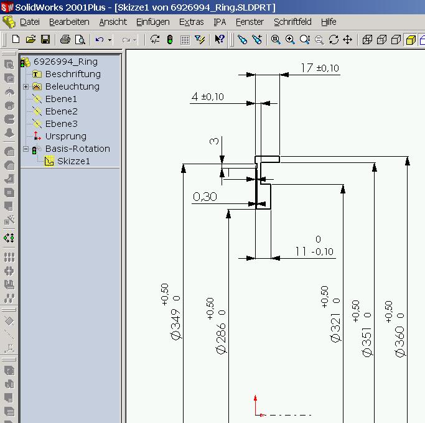Screen dimensions: 425x423
Task: Select Skizze1 in the feature tree
Action: coord(73,161)
